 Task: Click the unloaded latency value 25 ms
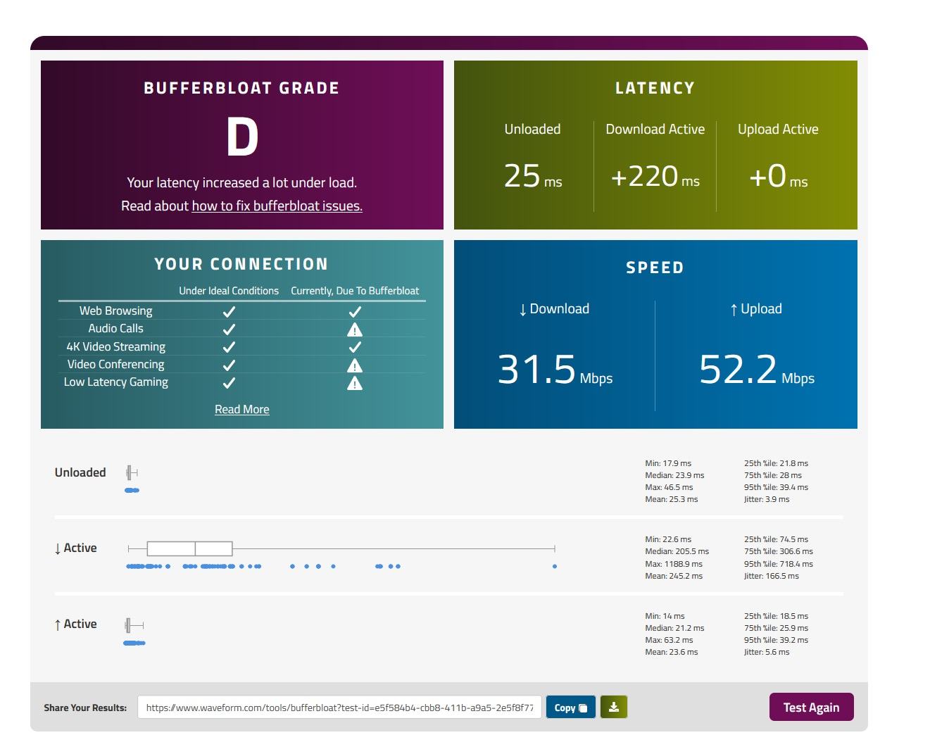pos(533,176)
